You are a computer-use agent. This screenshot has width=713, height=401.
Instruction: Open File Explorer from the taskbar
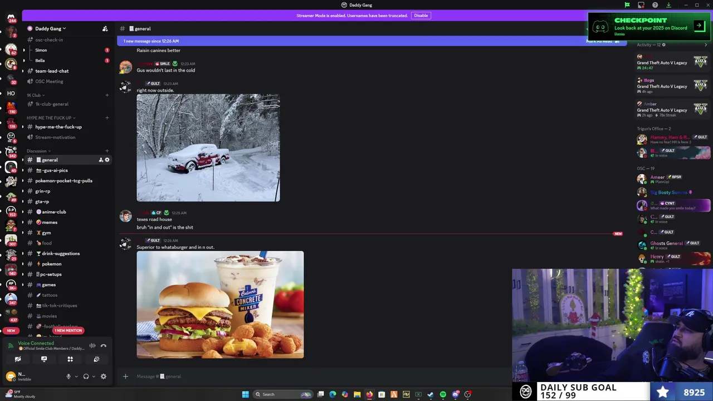tap(357, 394)
